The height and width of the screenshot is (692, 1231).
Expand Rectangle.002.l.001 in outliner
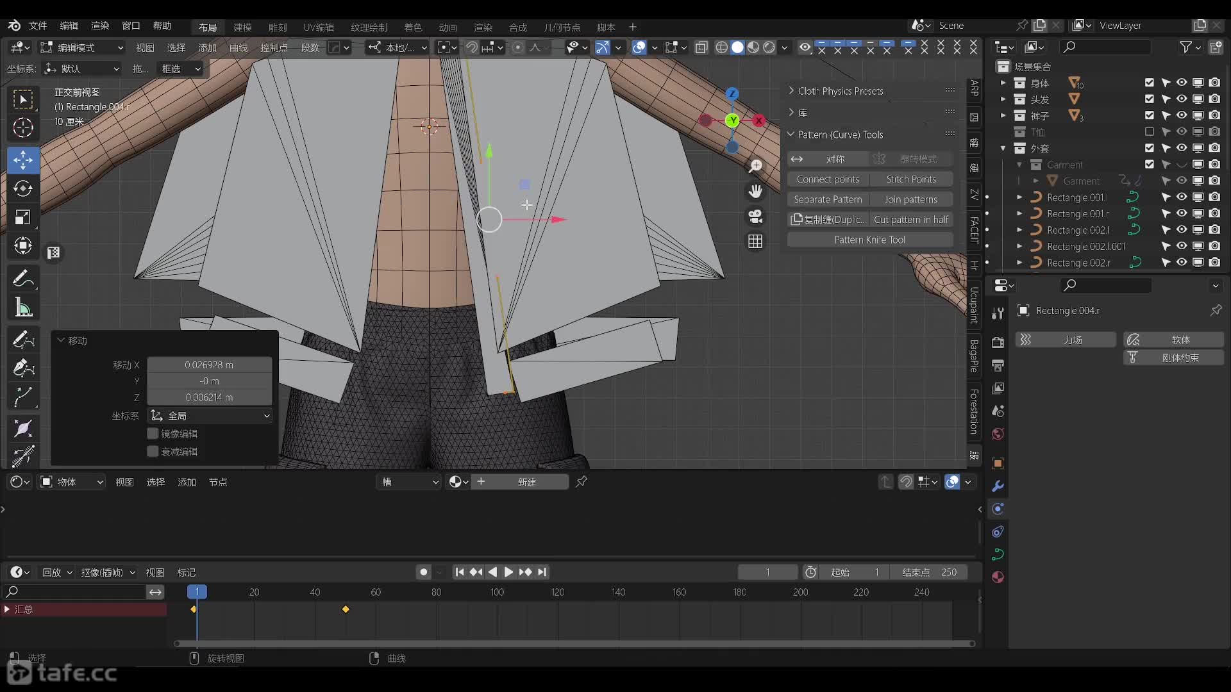click(x=1019, y=247)
